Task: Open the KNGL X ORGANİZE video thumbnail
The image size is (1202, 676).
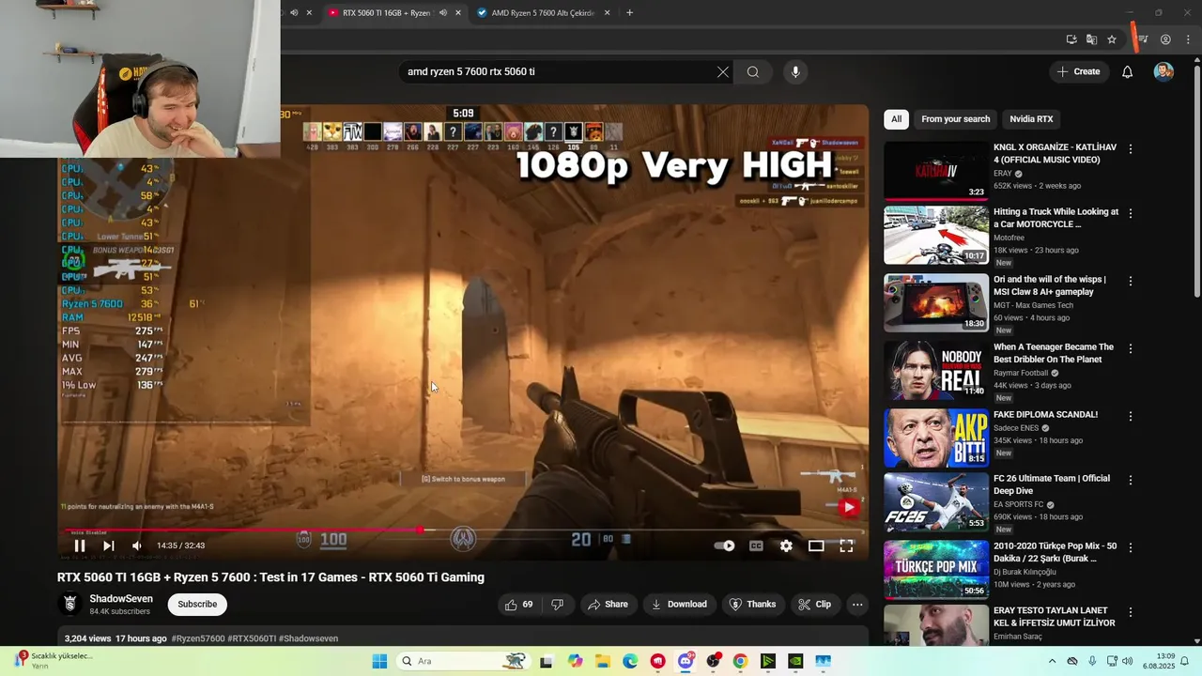Action: click(936, 170)
